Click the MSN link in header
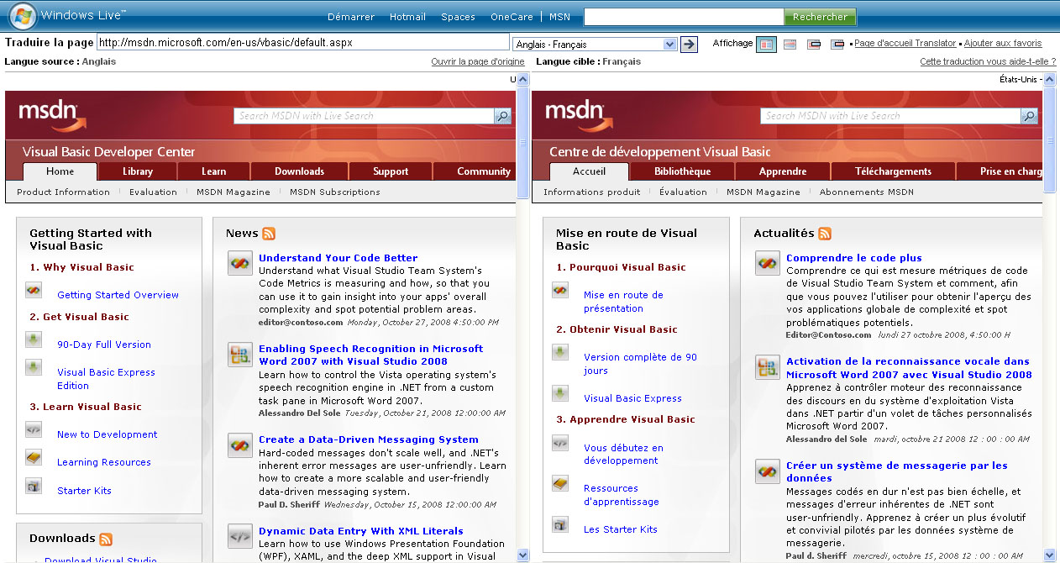The width and height of the screenshot is (1060, 563). [x=559, y=17]
